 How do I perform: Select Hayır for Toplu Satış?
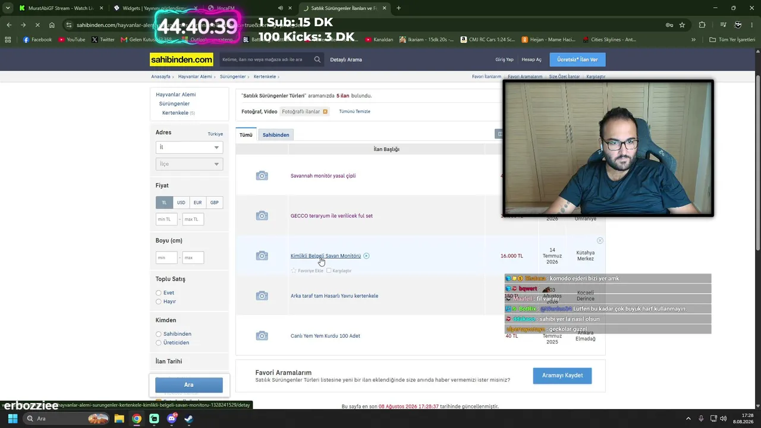(x=158, y=301)
